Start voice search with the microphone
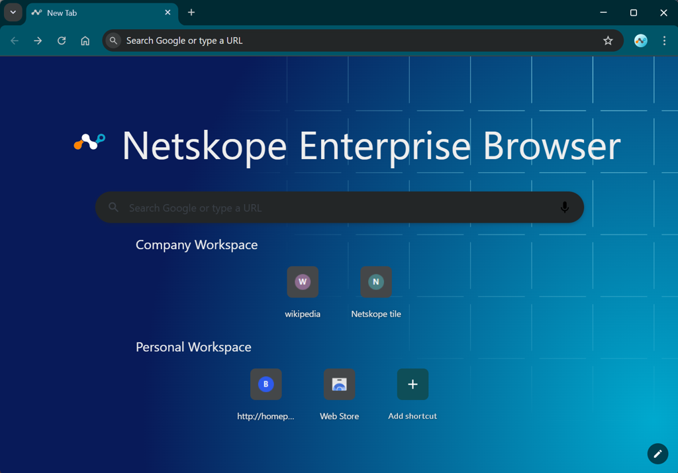This screenshot has width=678, height=473. tap(564, 207)
